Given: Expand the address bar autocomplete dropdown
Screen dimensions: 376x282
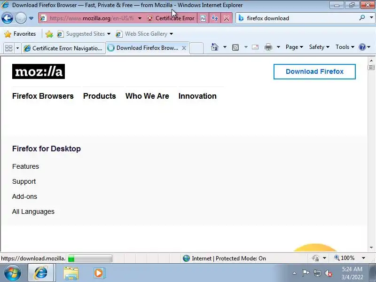Looking at the screenshot, I should [x=140, y=18].
